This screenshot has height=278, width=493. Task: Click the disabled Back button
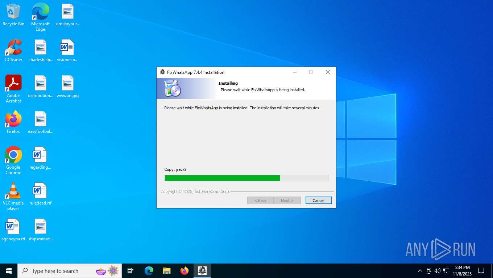(260, 201)
